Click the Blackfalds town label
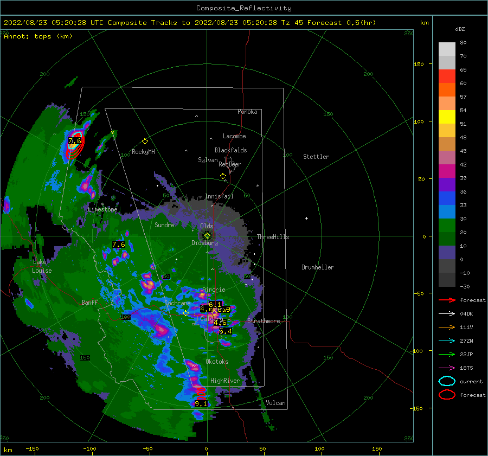This screenshot has height=456, width=488. 230,150
